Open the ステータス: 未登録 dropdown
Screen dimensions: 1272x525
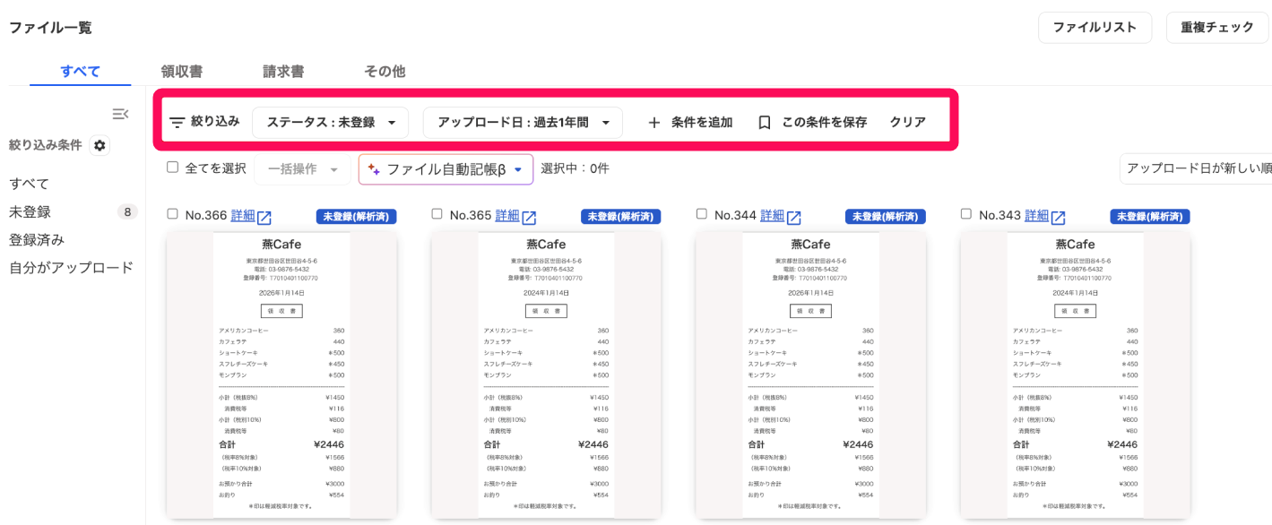coord(330,123)
